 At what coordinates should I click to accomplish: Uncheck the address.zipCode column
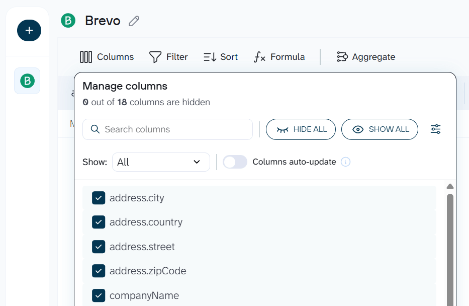(99, 271)
